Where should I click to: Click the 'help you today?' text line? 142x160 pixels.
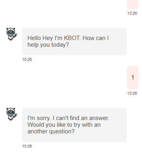click(48, 45)
